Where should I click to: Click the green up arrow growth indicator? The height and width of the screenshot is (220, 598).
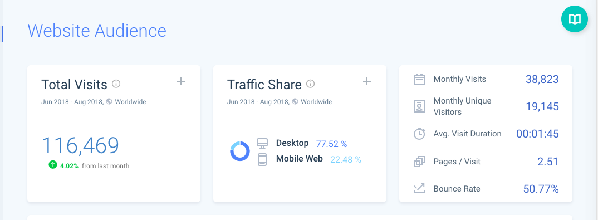[53, 165]
